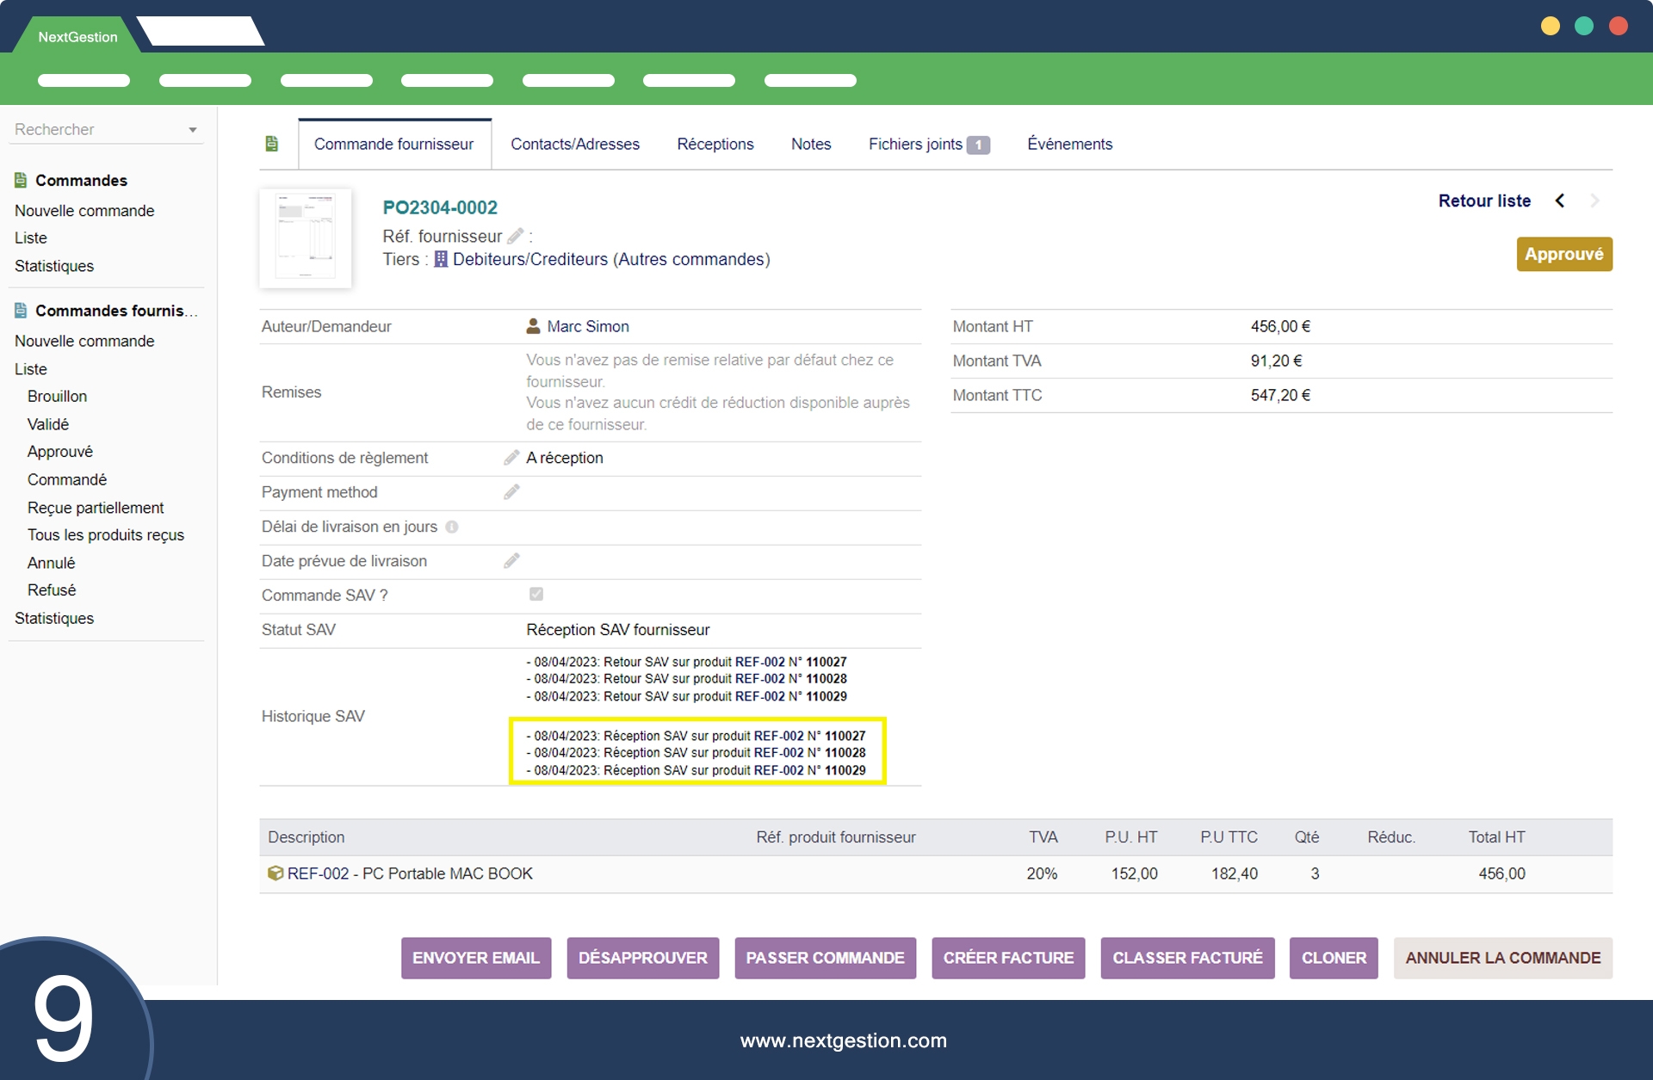The width and height of the screenshot is (1653, 1080).
Task: Open Debiteurs/Crediteurs tiers link
Action: [610, 259]
